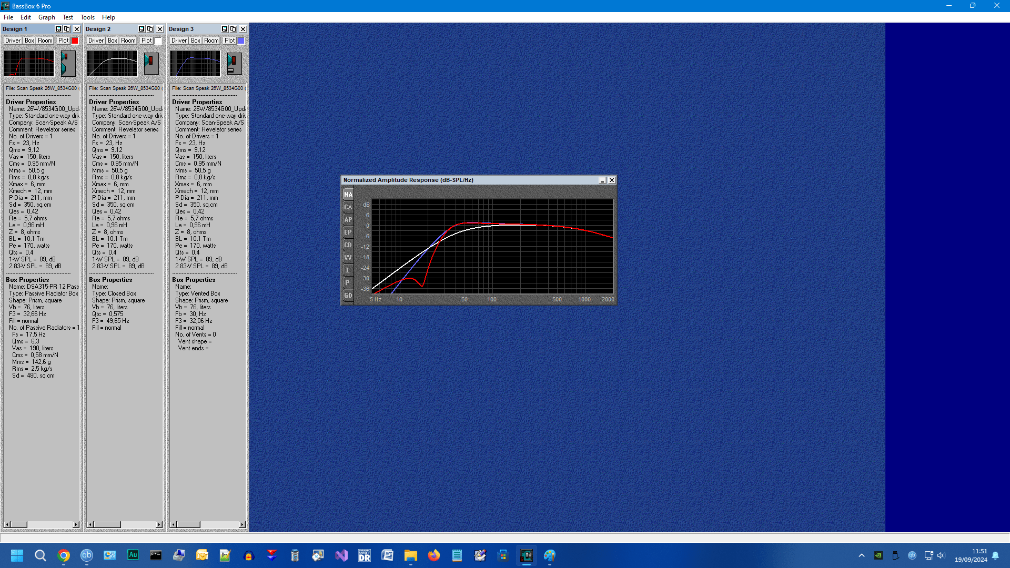Open the File menu
Screen dimensions: 1010x568
click(8, 17)
